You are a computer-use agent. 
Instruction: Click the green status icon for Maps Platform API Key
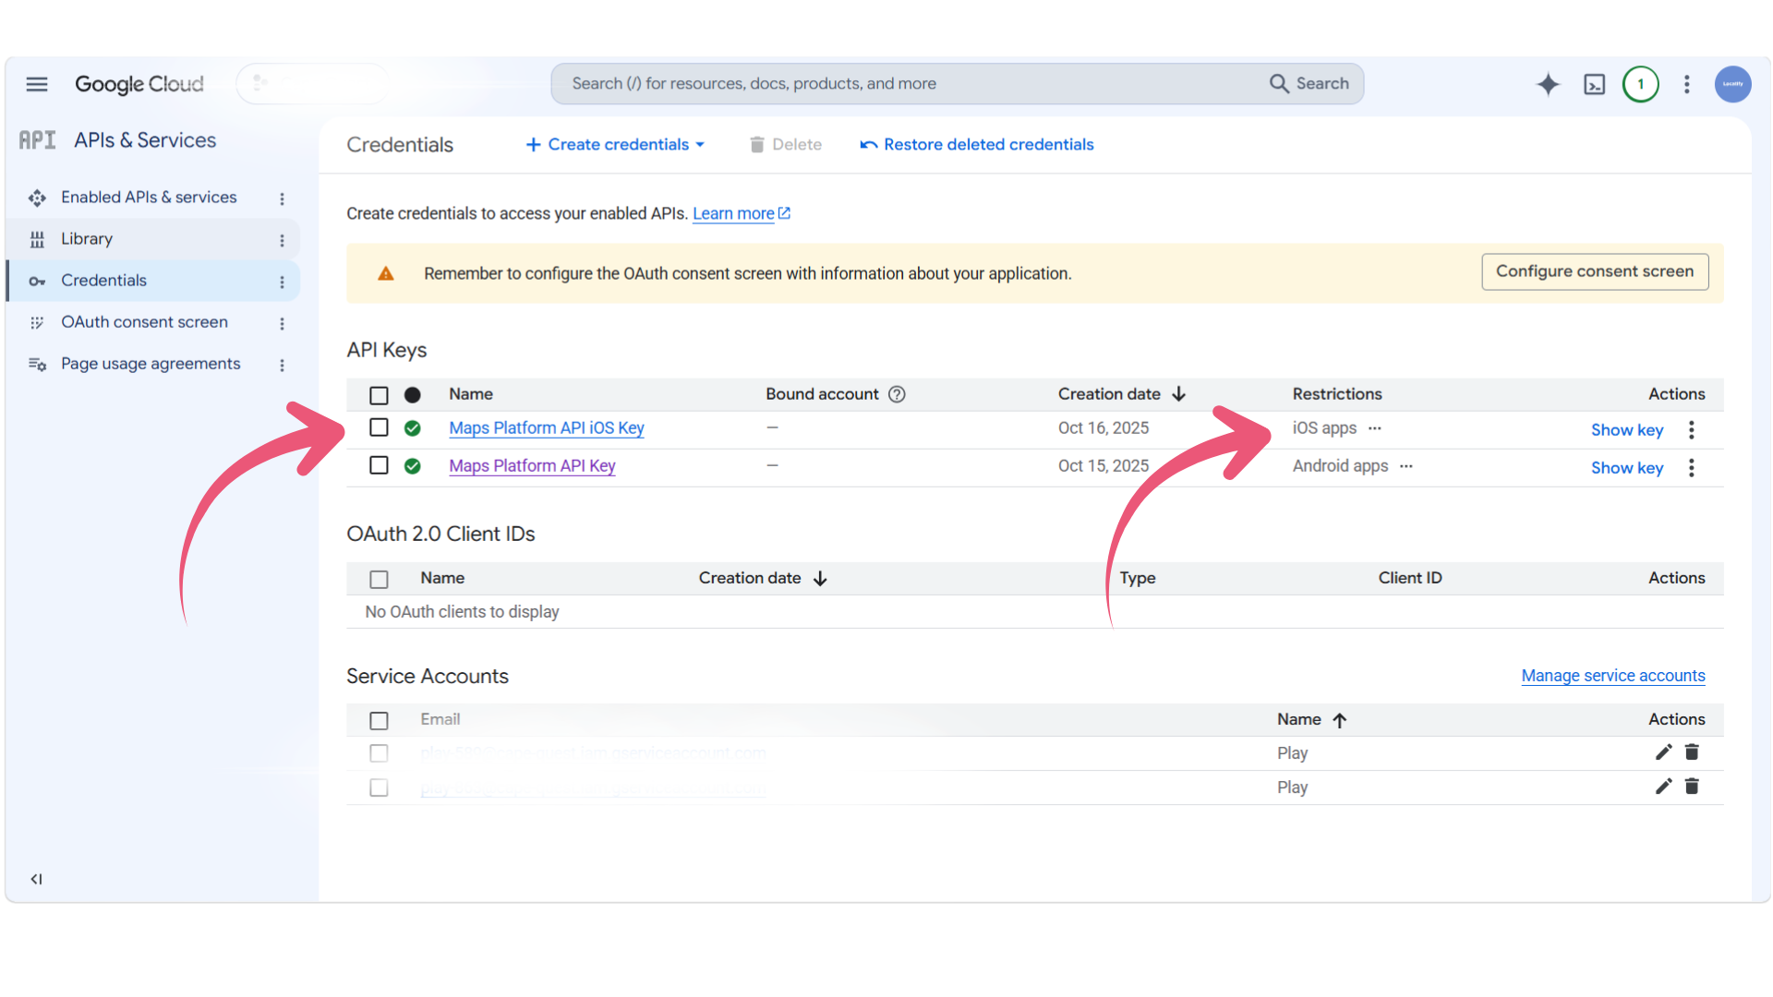[x=413, y=466]
